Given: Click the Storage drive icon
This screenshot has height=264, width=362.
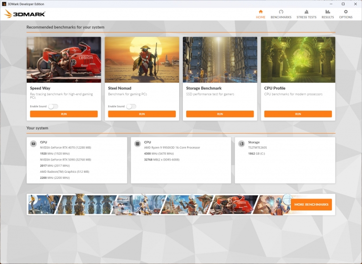Looking at the screenshot, I should (241, 144).
